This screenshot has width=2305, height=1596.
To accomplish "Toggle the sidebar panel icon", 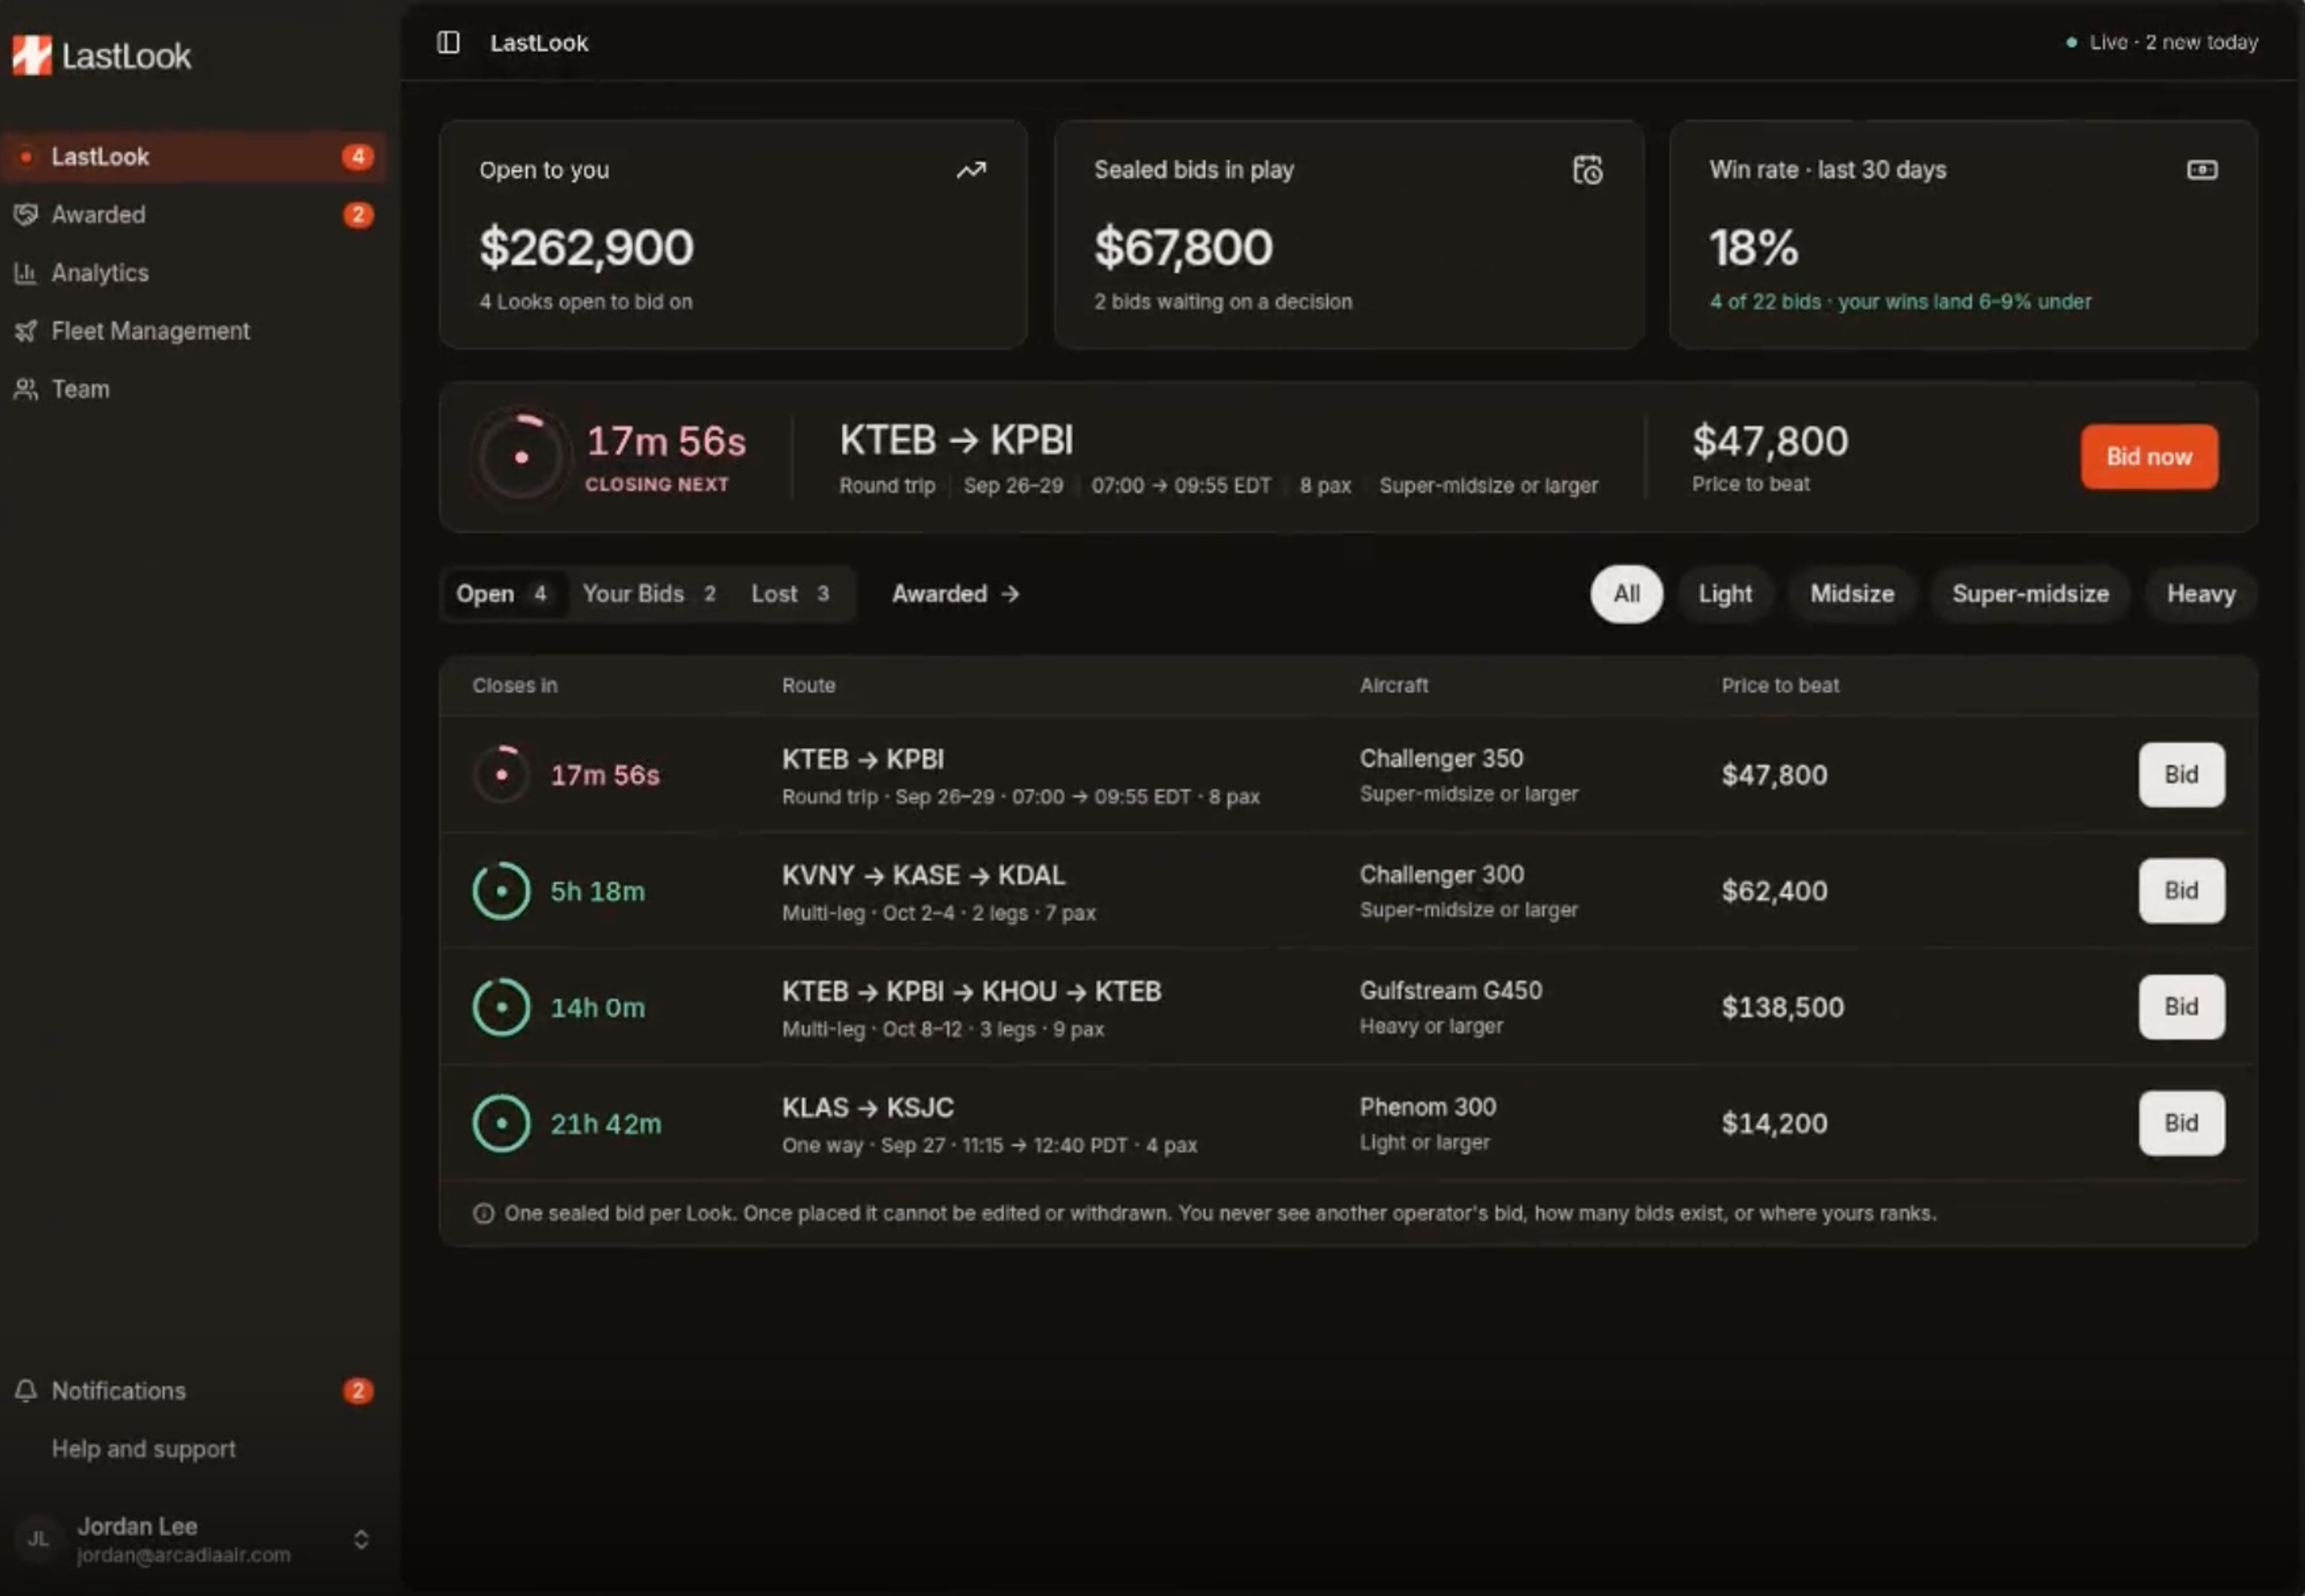I will tap(448, 42).
